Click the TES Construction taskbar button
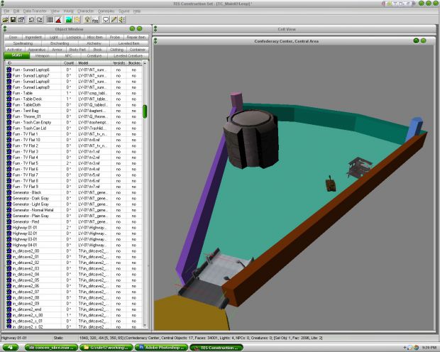440x352 pixels. click(x=216, y=348)
